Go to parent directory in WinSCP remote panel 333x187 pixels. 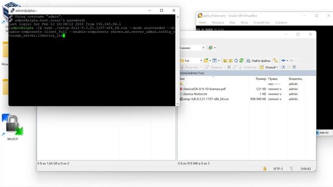point(225,61)
